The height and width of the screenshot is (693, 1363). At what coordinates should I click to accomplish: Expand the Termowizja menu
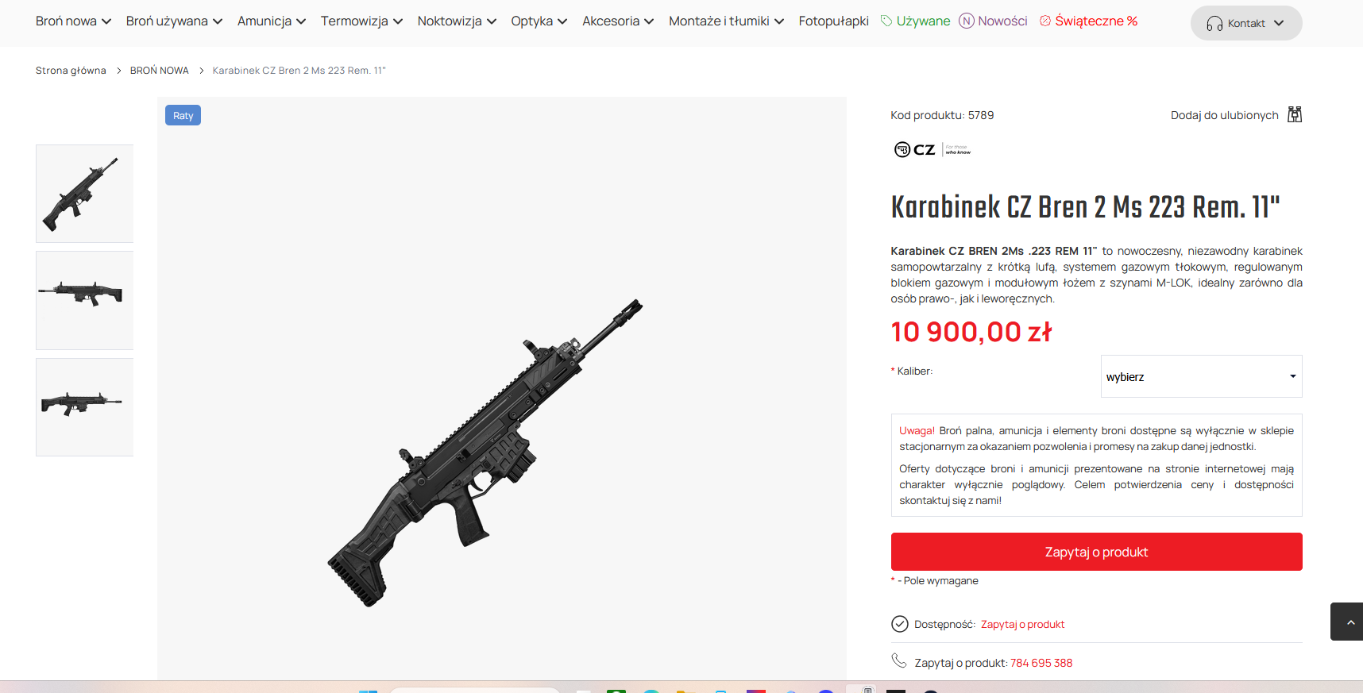coord(361,21)
